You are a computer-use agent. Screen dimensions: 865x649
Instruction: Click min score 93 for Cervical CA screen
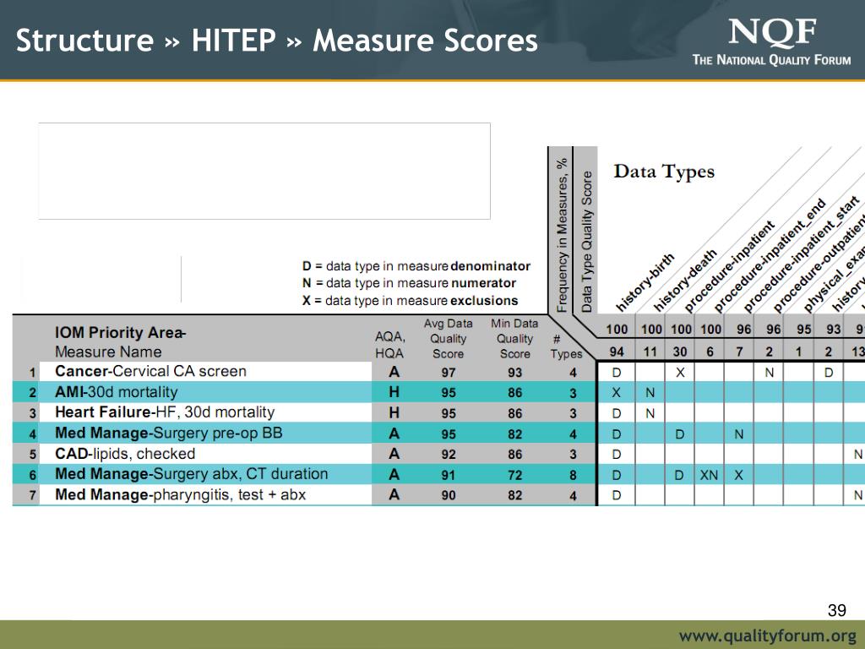514,373
